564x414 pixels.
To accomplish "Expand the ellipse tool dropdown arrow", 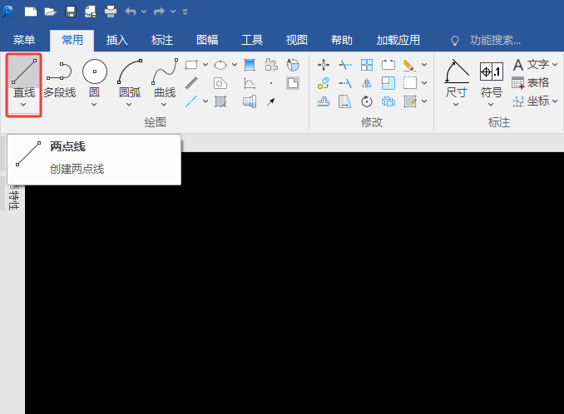I will [235, 65].
